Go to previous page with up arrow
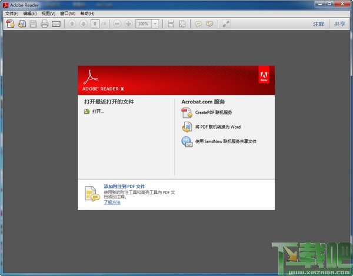 coord(72,23)
